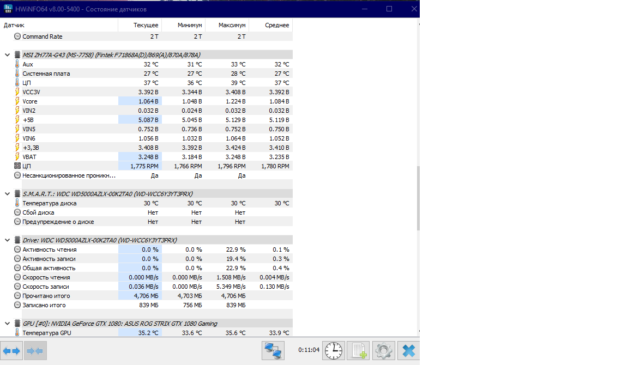Viewport: 628px width, 365px height.
Task: Collapse the S.M.A.R.T. WDC sensor group
Action: [7, 194]
